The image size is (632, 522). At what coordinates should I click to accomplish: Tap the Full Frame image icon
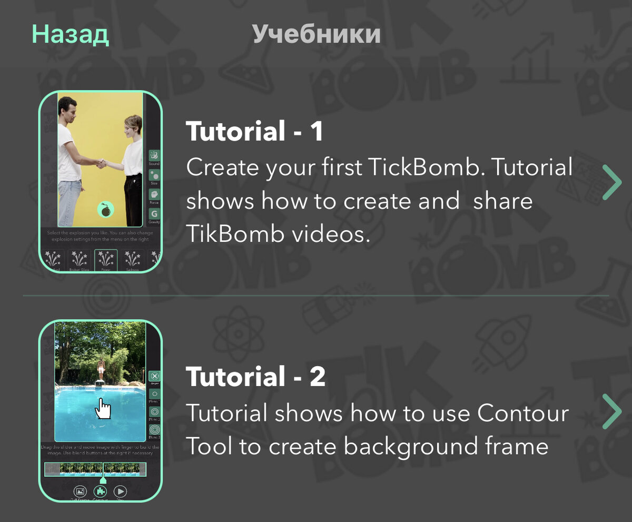[x=80, y=492]
